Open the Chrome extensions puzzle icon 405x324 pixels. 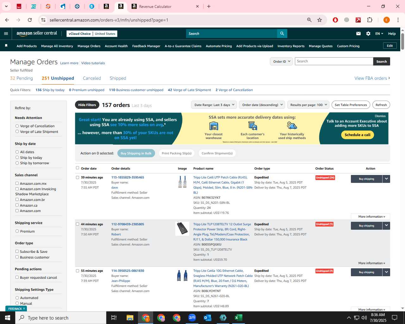pyautogui.click(x=370, y=20)
